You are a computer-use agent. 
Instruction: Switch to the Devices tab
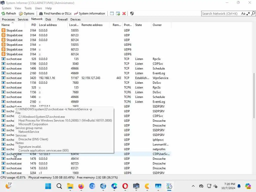(75, 19)
